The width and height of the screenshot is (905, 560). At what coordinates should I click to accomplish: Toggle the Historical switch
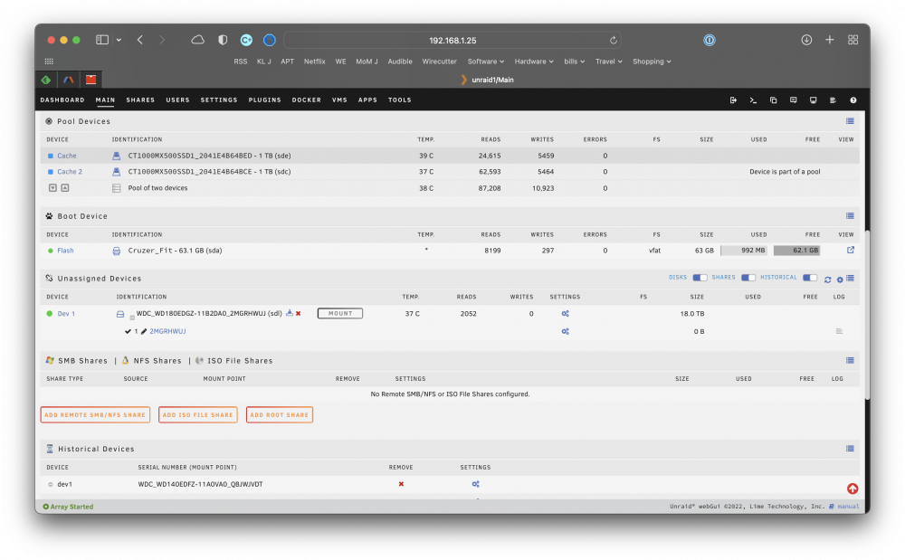810,278
